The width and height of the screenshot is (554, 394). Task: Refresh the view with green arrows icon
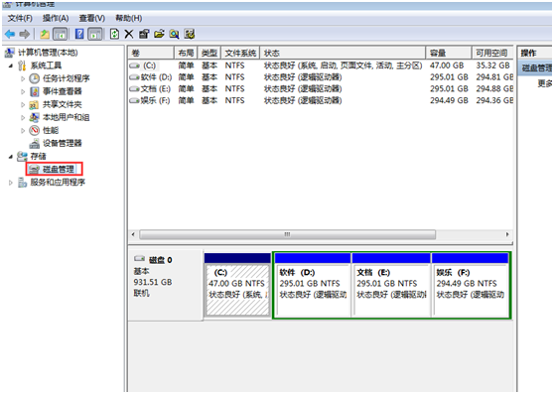114,35
